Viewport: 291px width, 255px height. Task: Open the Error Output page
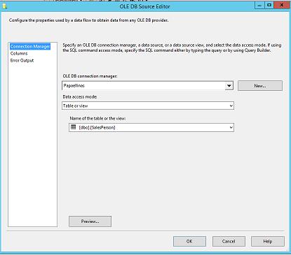22,61
